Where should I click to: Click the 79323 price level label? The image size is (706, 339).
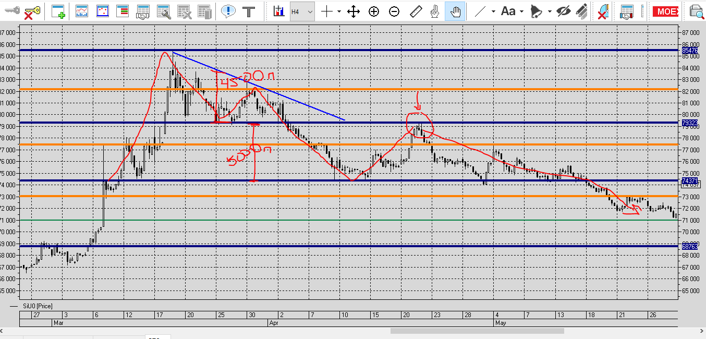pos(689,123)
